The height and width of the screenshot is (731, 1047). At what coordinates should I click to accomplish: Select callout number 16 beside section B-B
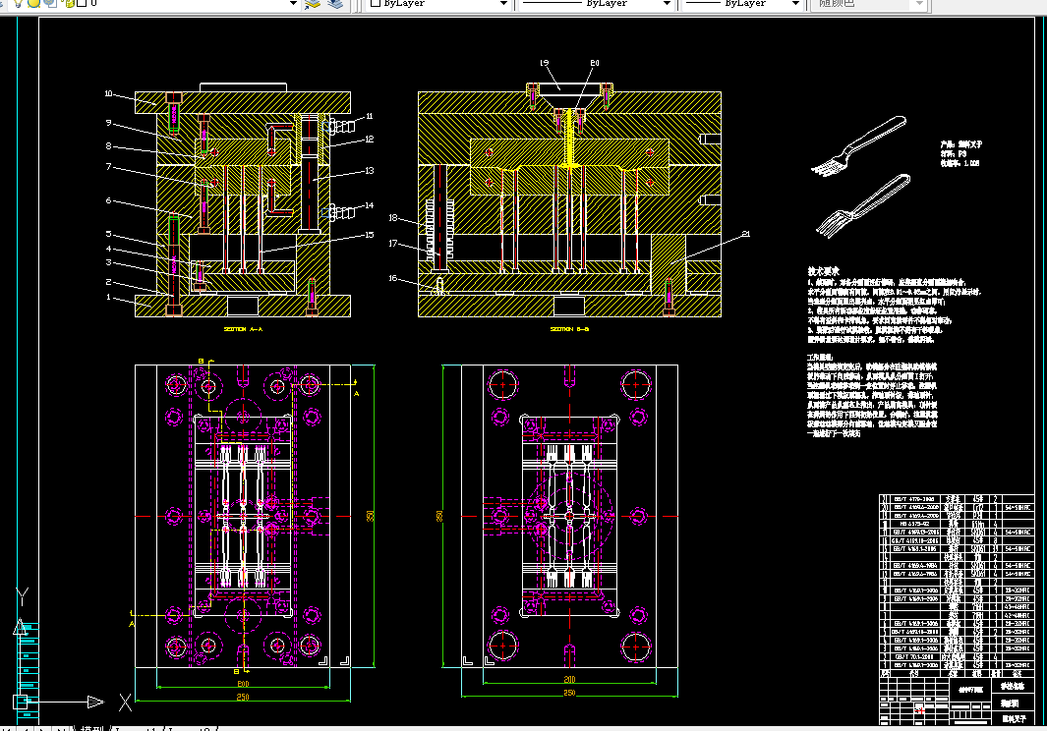[392, 278]
